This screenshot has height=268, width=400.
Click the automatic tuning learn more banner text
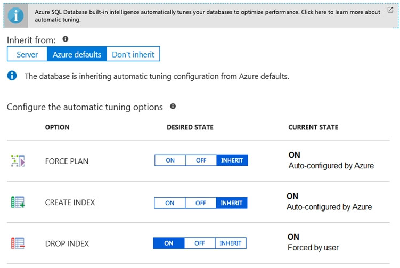(x=207, y=15)
